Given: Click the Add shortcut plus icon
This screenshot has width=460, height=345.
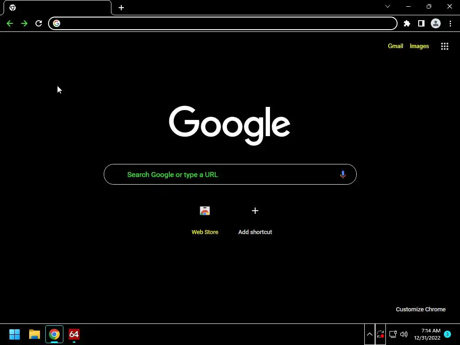Looking at the screenshot, I should pos(255,211).
